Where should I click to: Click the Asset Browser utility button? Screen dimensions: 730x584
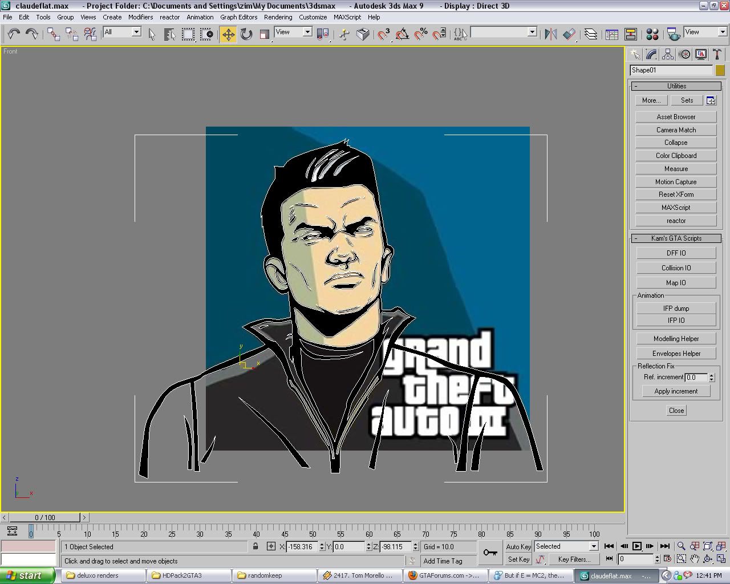[676, 117]
